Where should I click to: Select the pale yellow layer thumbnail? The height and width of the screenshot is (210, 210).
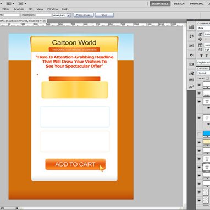(207, 142)
